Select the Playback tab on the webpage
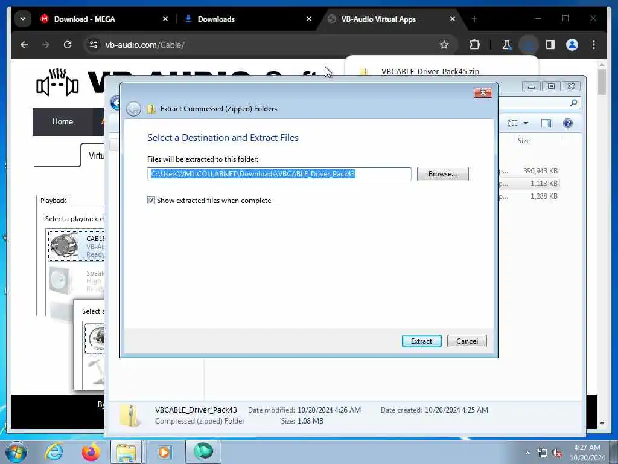 [53, 201]
